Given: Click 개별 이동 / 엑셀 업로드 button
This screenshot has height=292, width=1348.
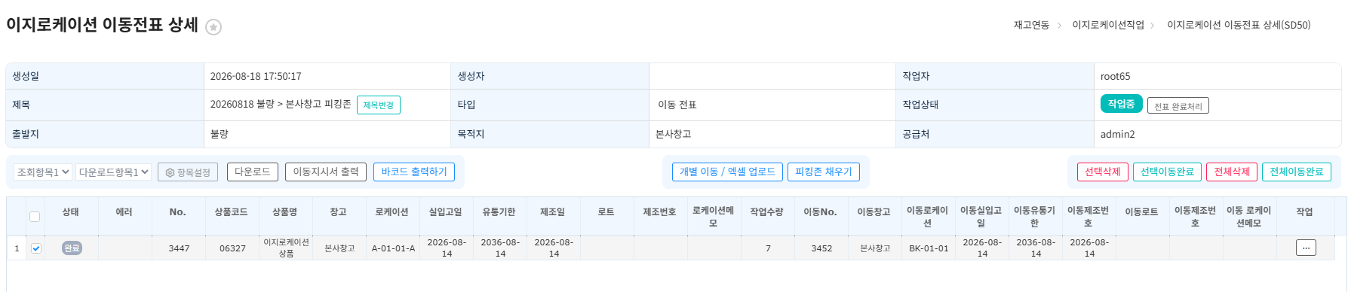Looking at the screenshot, I should point(727,172).
